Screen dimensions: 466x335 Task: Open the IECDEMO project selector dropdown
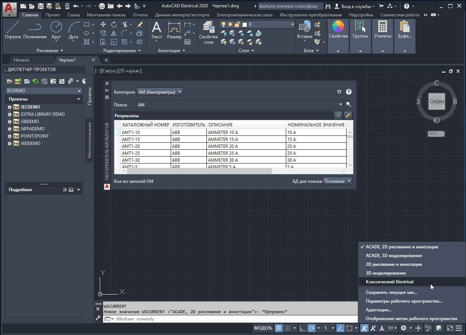[x=44, y=91]
